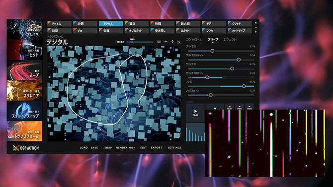Select the 電気 preset
Viewport: 333px width, 187px height.
coord(137,23)
